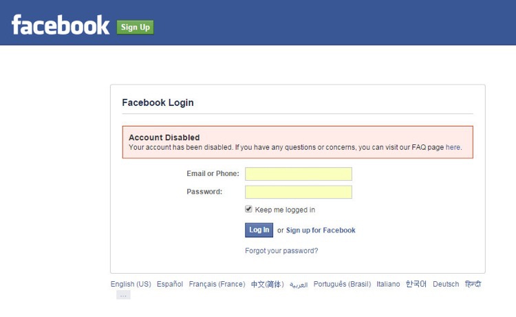The width and height of the screenshot is (516, 317).
Task: Choose Deutsch language
Action: click(x=446, y=284)
